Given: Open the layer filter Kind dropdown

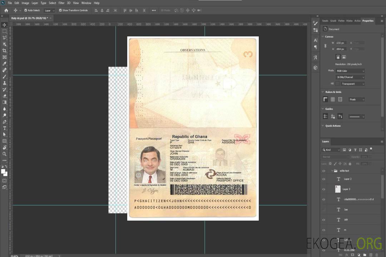Looking at the screenshot, I should coord(331,150).
